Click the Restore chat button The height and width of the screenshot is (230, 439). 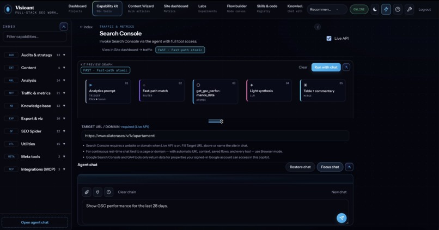[x=300, y=167]
